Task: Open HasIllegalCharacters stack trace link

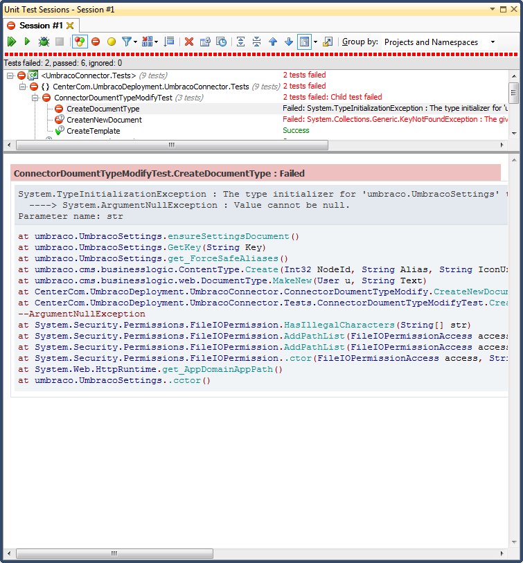Action: (x=339, y=325)
